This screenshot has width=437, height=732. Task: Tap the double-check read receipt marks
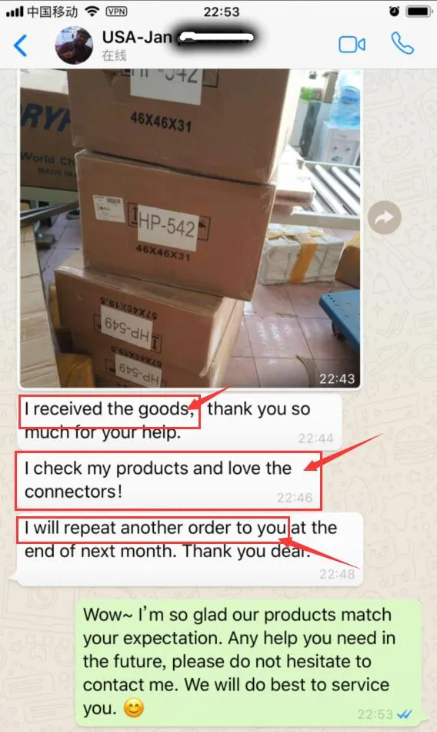(404, 714)
